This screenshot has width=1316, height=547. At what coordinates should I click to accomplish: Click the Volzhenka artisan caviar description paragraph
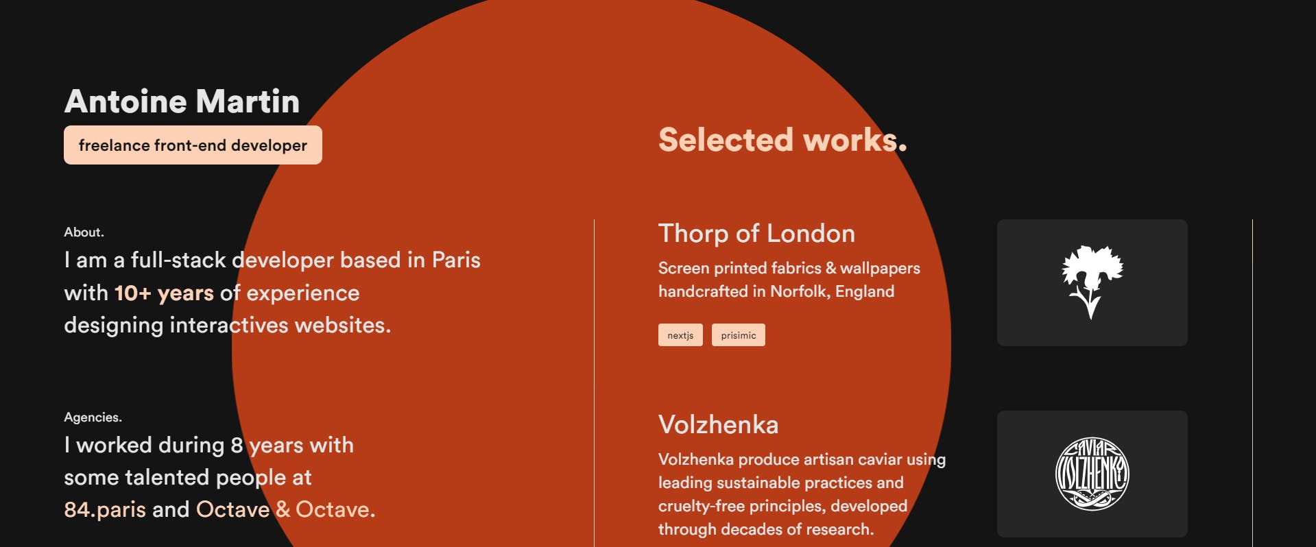(x=801, y=494)
